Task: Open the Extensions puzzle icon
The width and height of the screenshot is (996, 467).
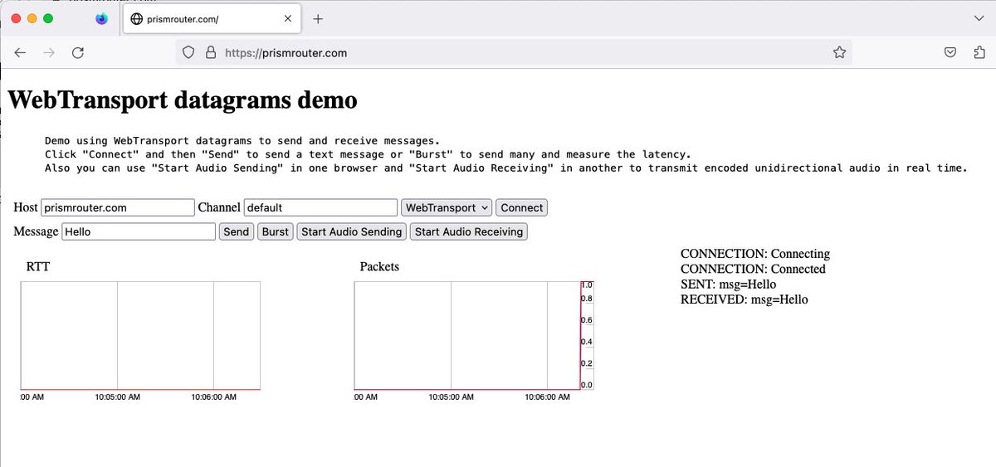Action: pos(979,52)
